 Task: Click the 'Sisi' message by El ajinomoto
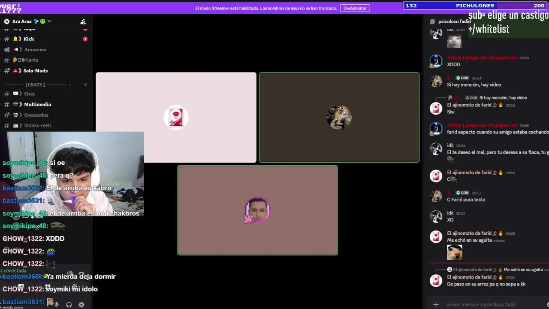(x=450, y=112)
